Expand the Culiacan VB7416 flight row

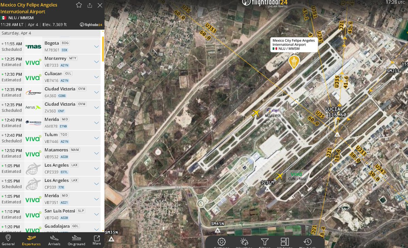(96, 77)
